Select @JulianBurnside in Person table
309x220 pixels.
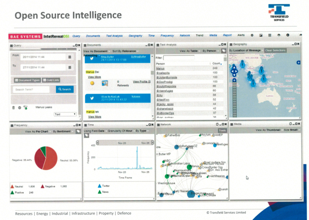click(167, 77)
